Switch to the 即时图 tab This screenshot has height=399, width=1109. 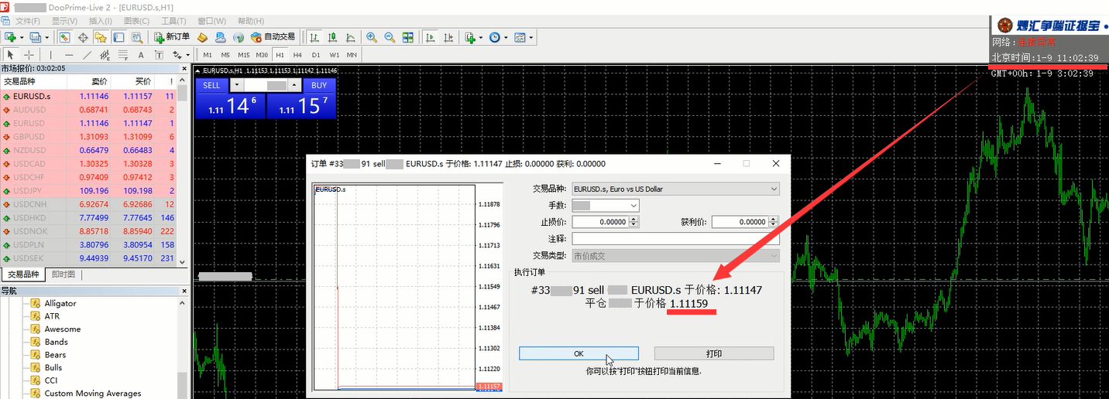[64, 275]
